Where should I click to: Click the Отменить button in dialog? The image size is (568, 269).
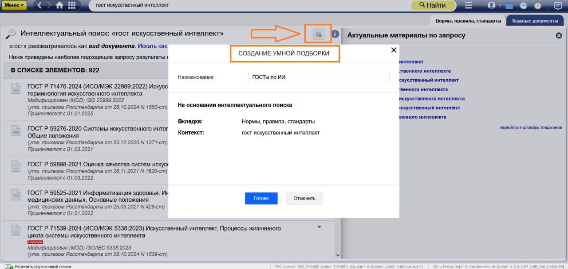pos(304,198)
